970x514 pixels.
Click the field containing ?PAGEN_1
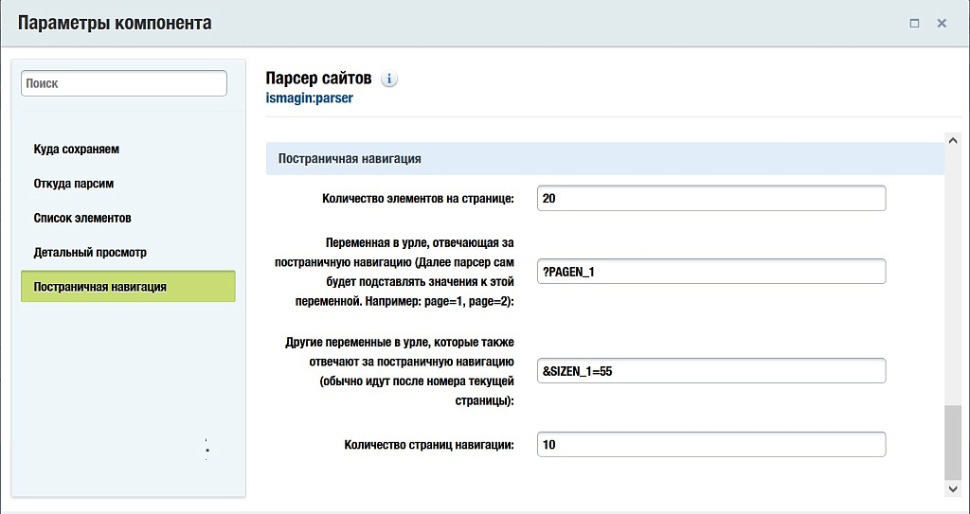[710, 272]
